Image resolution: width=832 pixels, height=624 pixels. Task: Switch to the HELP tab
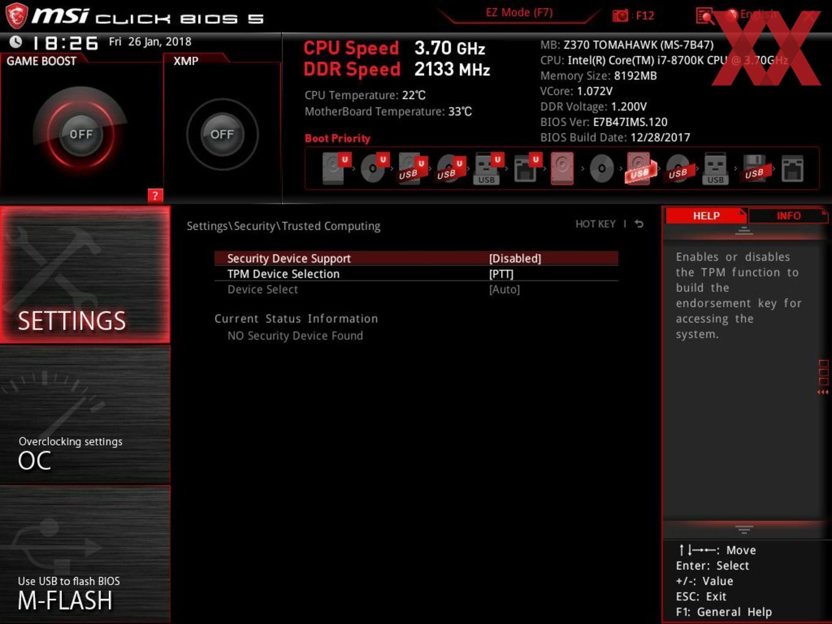[706, 216]
